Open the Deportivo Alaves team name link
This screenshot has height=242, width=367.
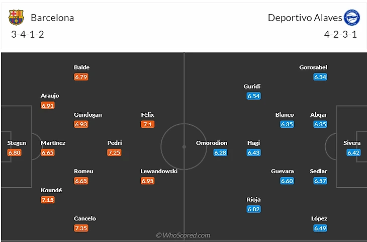[x=305, y=18]
